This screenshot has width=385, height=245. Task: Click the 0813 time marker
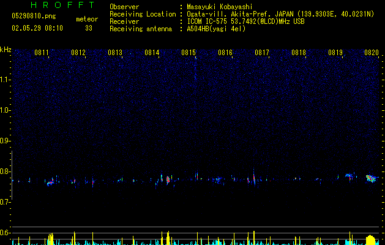tap(115, 53)
